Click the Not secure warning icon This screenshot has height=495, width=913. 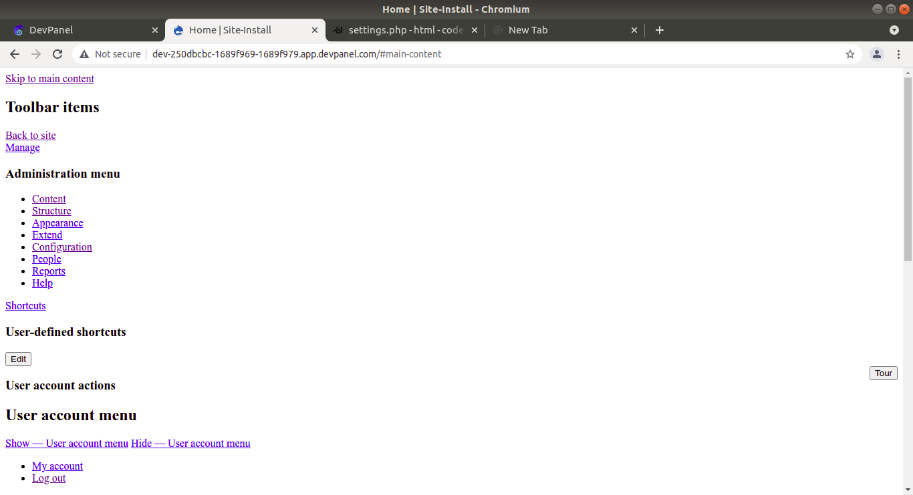tap(84, 54)
